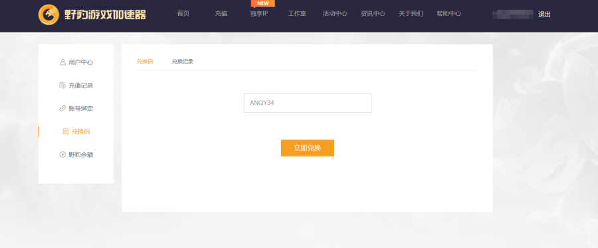Open the 首页 navigation item
The width and height of the screenshot is (598, 248).
pos(183,14)
